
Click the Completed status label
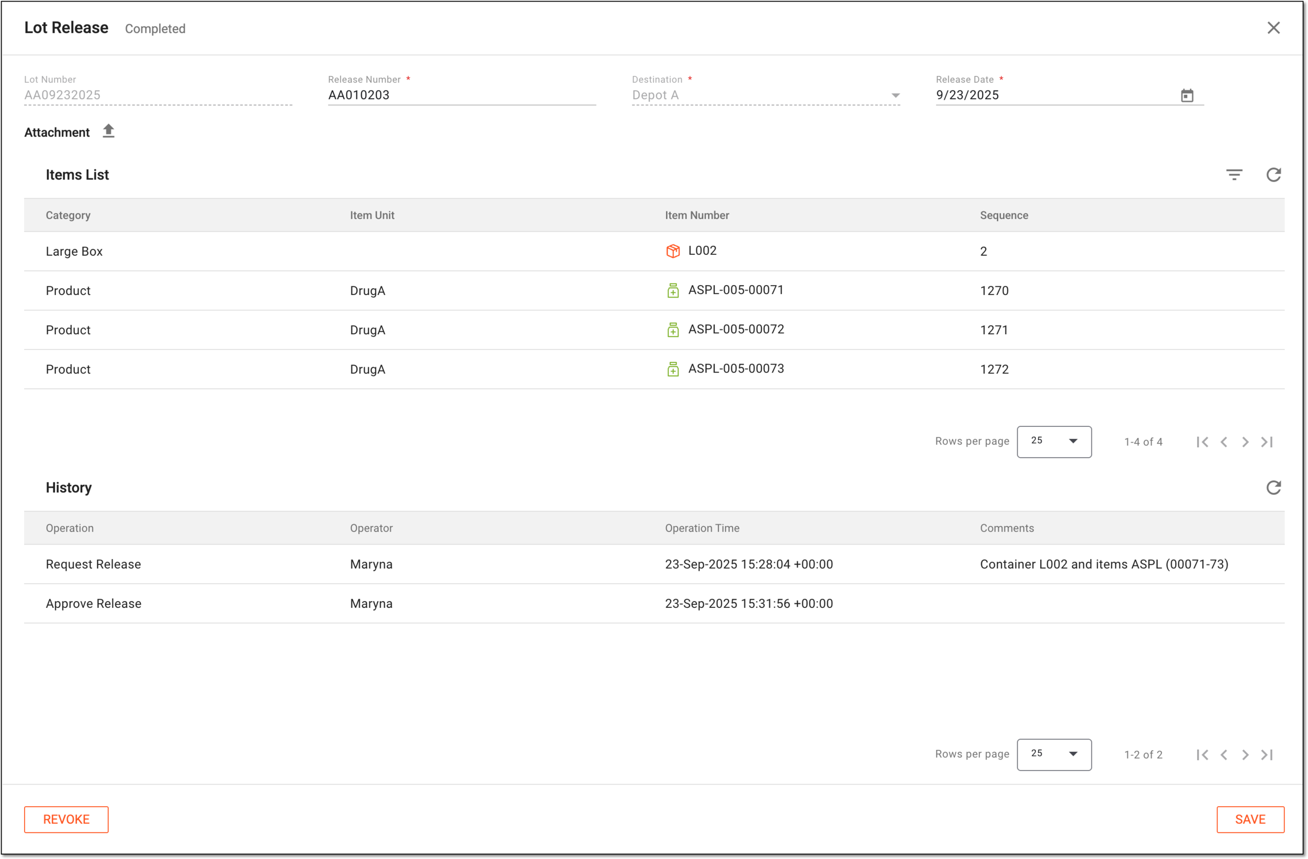(155, 29)
